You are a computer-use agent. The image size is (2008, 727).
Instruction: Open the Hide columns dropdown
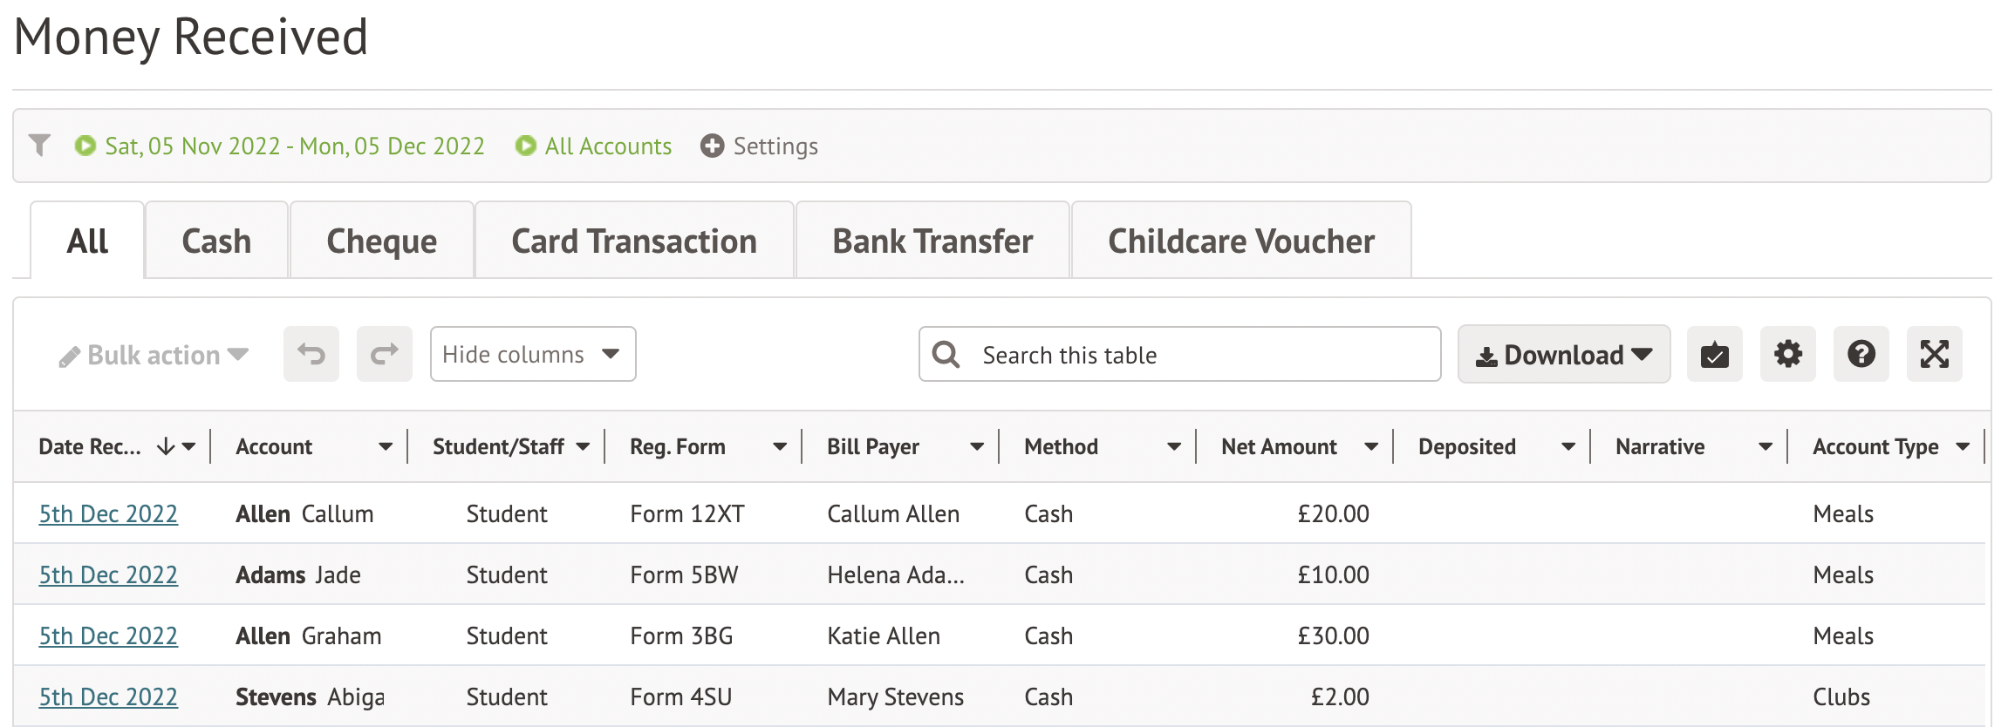pyautogui.click(x=532, y=354)
